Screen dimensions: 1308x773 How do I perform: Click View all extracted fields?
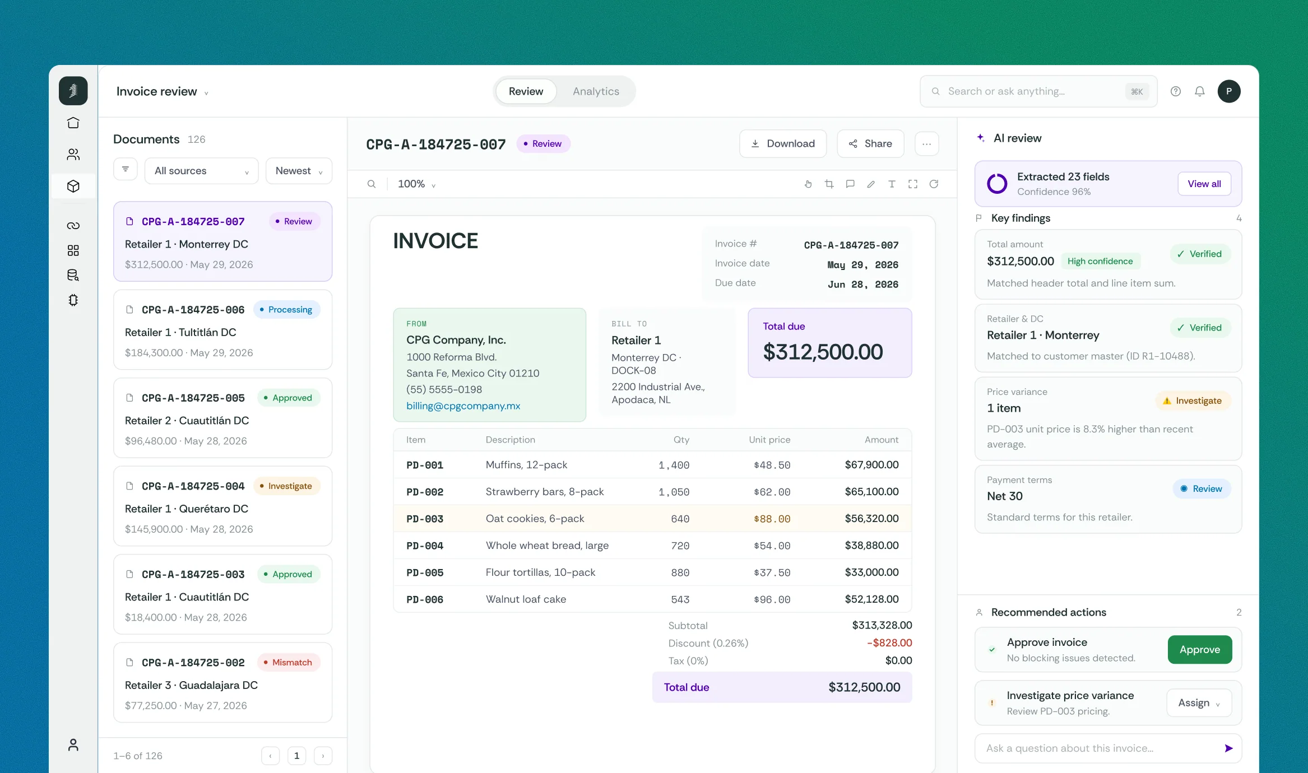pyautogui.click(x=1204, y=184)
